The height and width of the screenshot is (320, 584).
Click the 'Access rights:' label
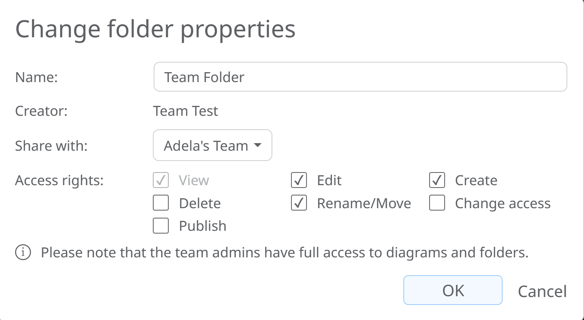pyautogui.click(x=59, y=180)
